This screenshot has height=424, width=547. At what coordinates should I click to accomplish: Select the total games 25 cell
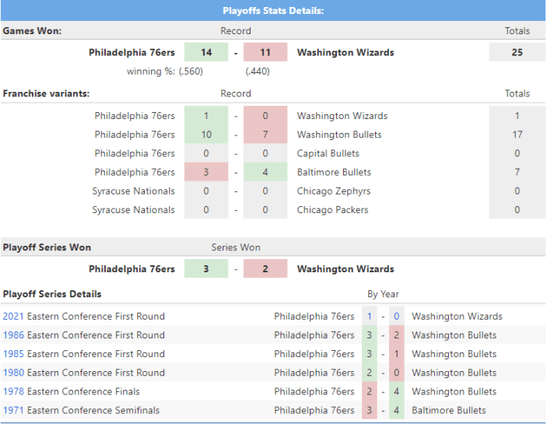[517, 53]
